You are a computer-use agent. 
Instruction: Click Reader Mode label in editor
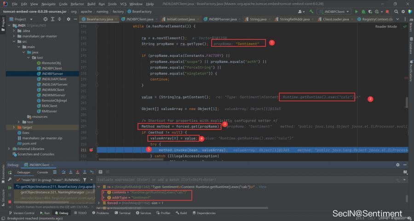pyautogui.click(x=386, y=27)
